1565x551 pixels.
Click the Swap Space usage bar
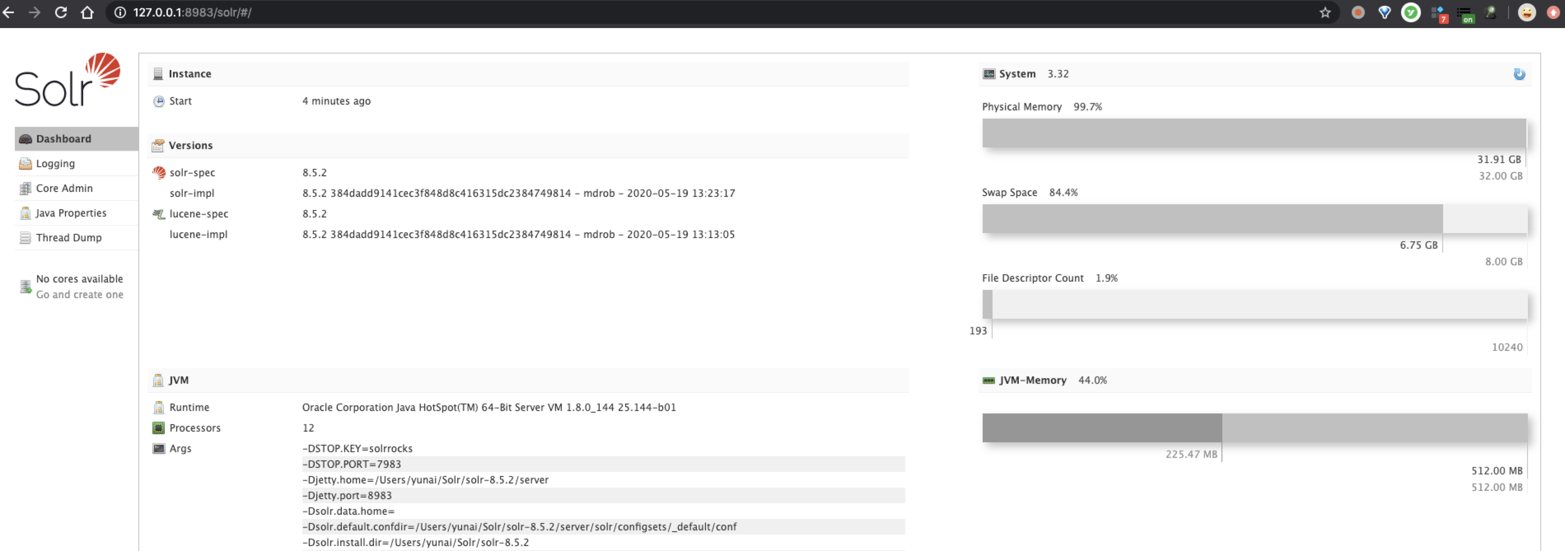tap(1254, 219)
